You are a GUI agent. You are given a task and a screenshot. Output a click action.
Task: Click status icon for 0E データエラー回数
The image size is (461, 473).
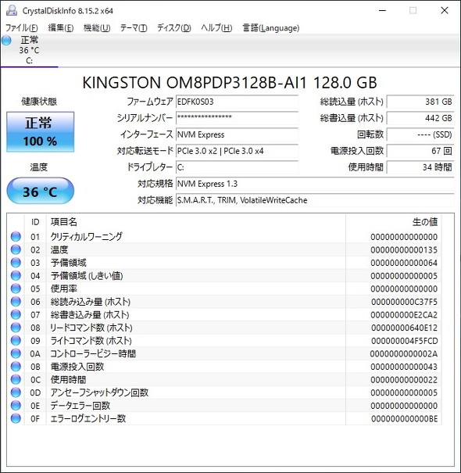(16, 406)
